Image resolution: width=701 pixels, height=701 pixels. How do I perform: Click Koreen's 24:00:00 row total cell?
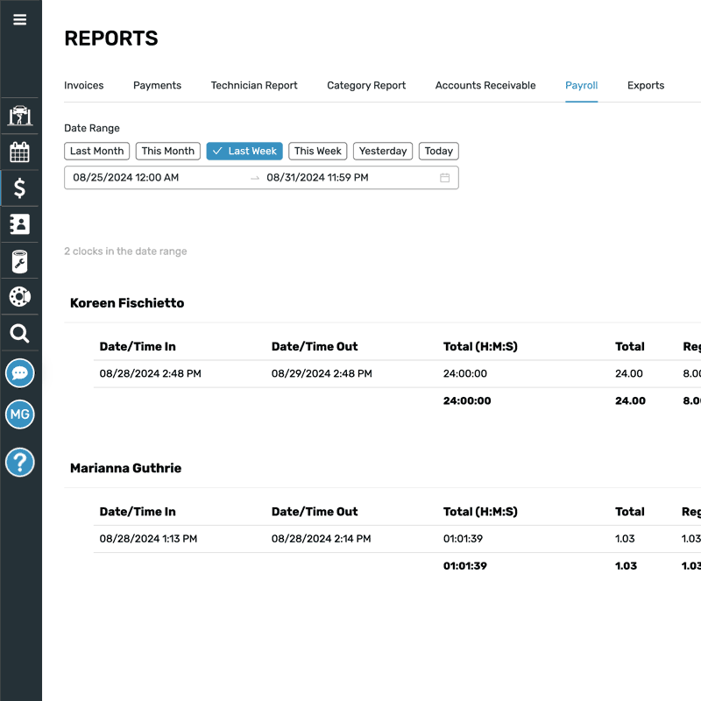point(465,373)
